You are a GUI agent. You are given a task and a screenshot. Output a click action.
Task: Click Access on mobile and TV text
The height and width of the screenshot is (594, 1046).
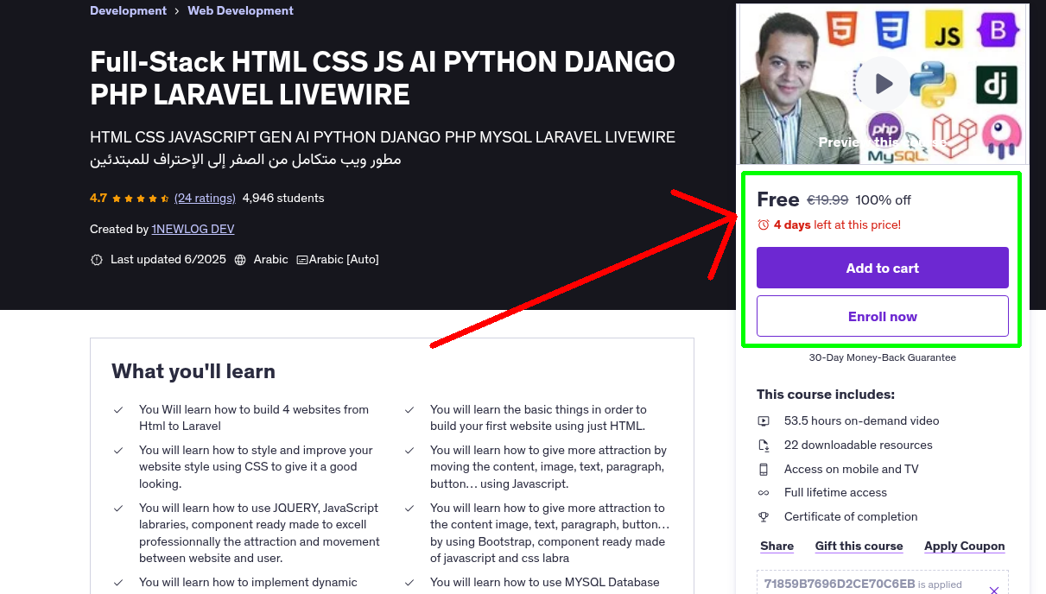coord(851,470)
